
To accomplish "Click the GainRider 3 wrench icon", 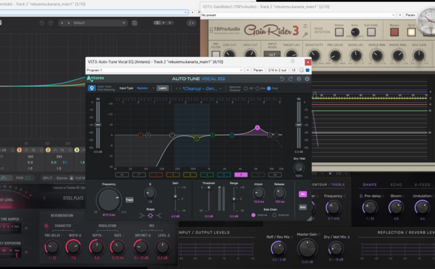I will (x=305, y=35).
